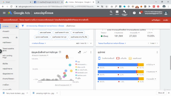171x96 pixels.
Task: Click the Pinterest extension icon
Action: (x=158, y=6)
